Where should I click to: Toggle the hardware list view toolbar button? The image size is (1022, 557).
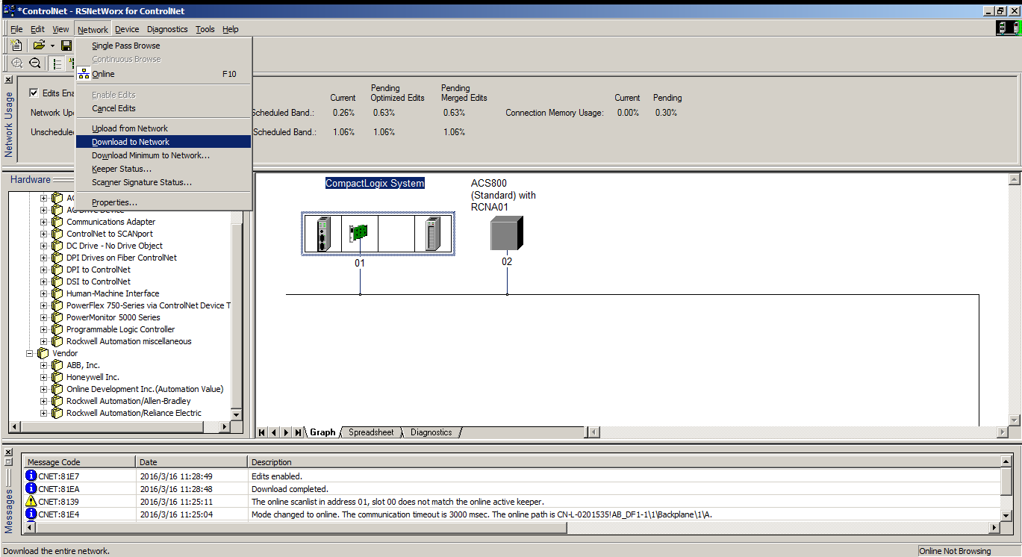(57, 63)
